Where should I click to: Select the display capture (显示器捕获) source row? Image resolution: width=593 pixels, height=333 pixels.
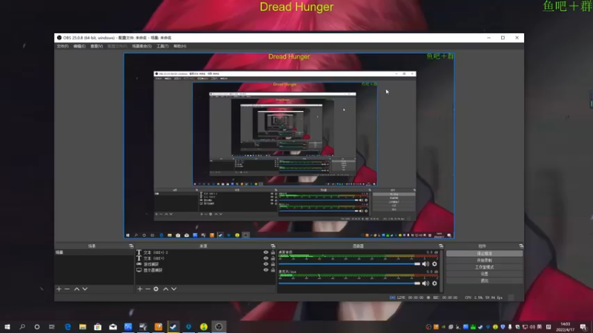tap(205, 270)
